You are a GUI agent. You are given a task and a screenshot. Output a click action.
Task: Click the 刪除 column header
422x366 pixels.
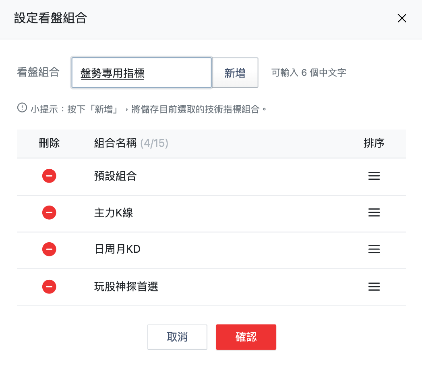click(x=49, y=143)
